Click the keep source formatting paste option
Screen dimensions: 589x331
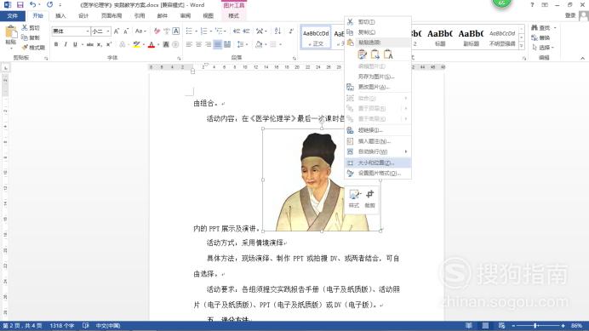(x=362, y=54)
